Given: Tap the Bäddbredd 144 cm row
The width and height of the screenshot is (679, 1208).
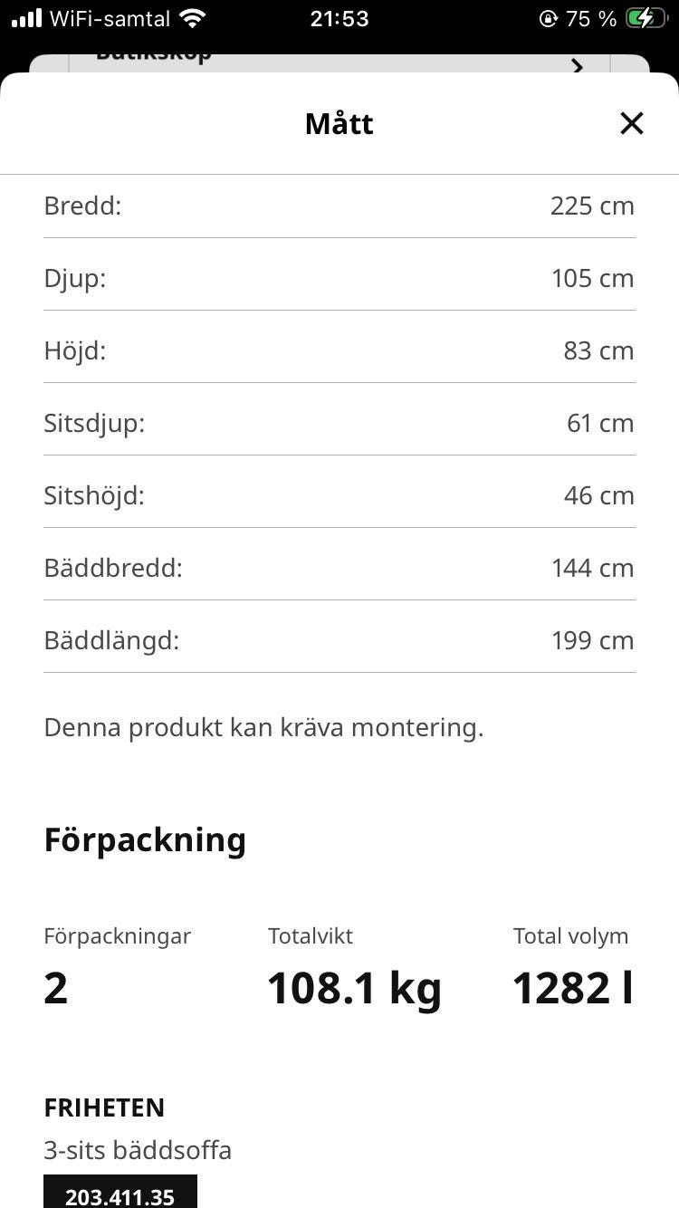Looking at the screenshot, I should coord(339,569).
